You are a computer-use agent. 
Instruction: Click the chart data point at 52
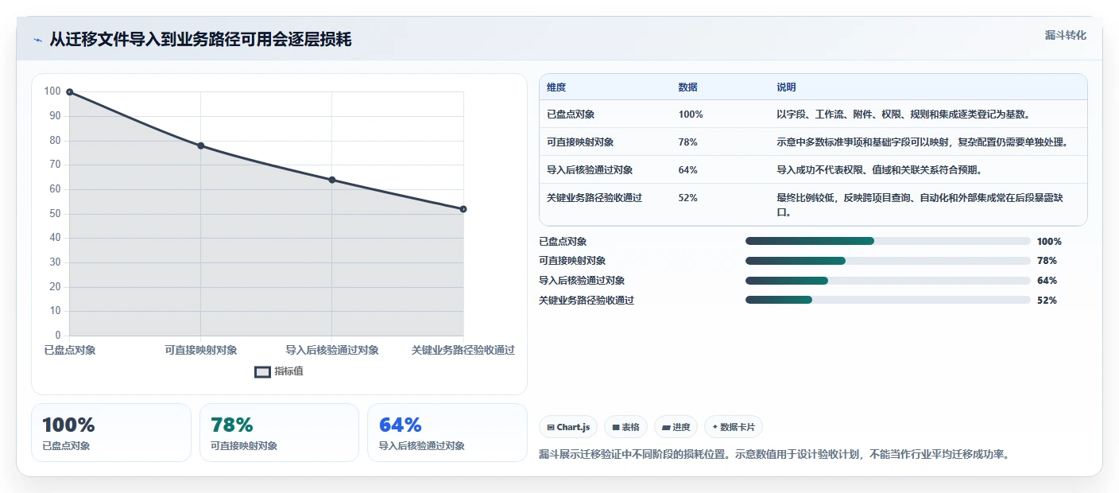tap(463, 209)
